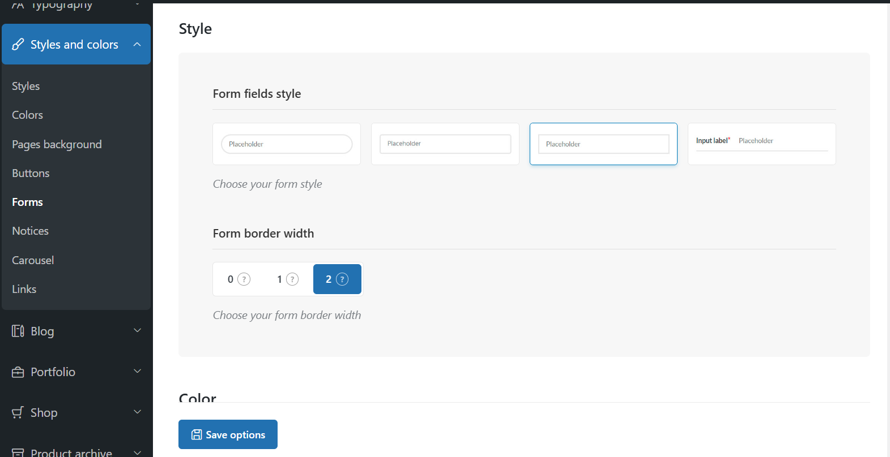Click the 'Form fields style' heading

257,93
